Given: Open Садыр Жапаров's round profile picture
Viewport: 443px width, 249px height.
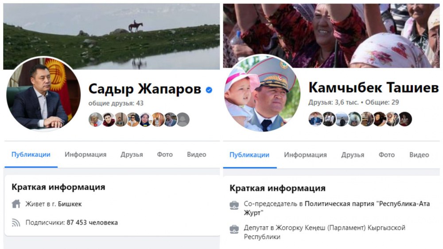Looking at the screenshot, I should 43,93.
